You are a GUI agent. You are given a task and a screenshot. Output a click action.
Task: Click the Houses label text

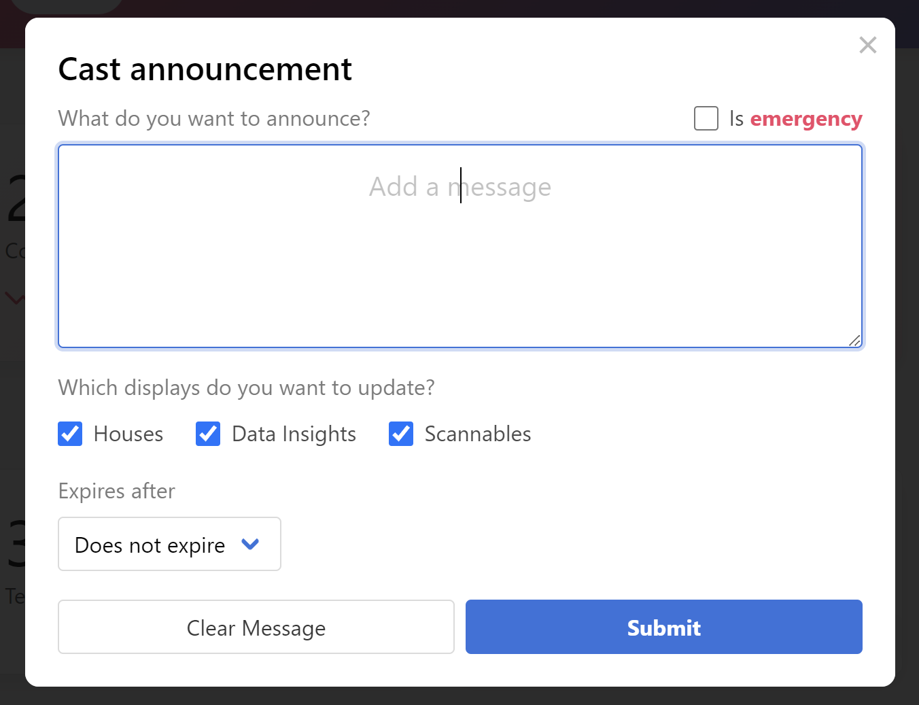[x=128, y=434]
